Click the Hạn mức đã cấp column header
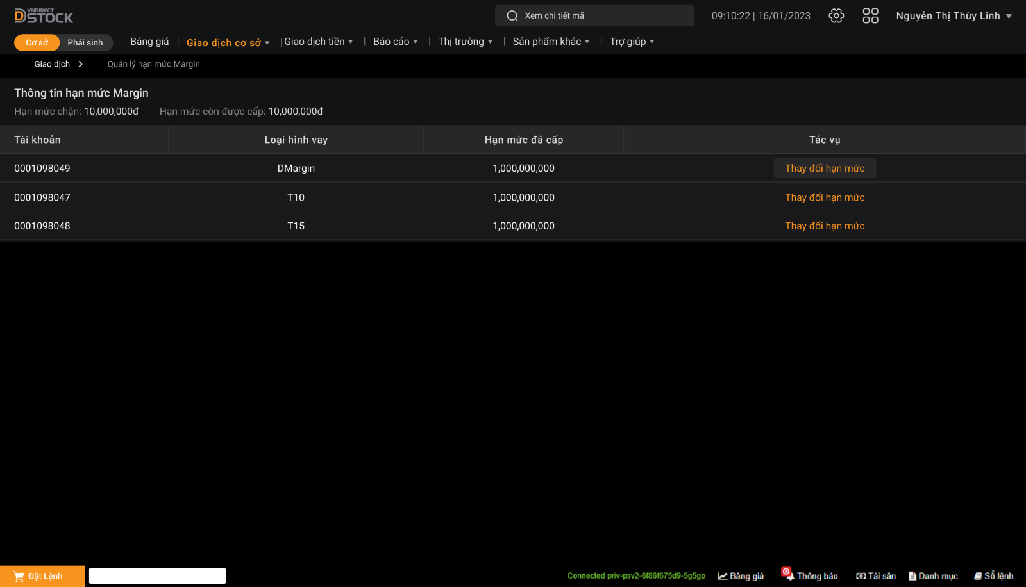The width and height of the screenshot is (1026, 587). [524, 140]
